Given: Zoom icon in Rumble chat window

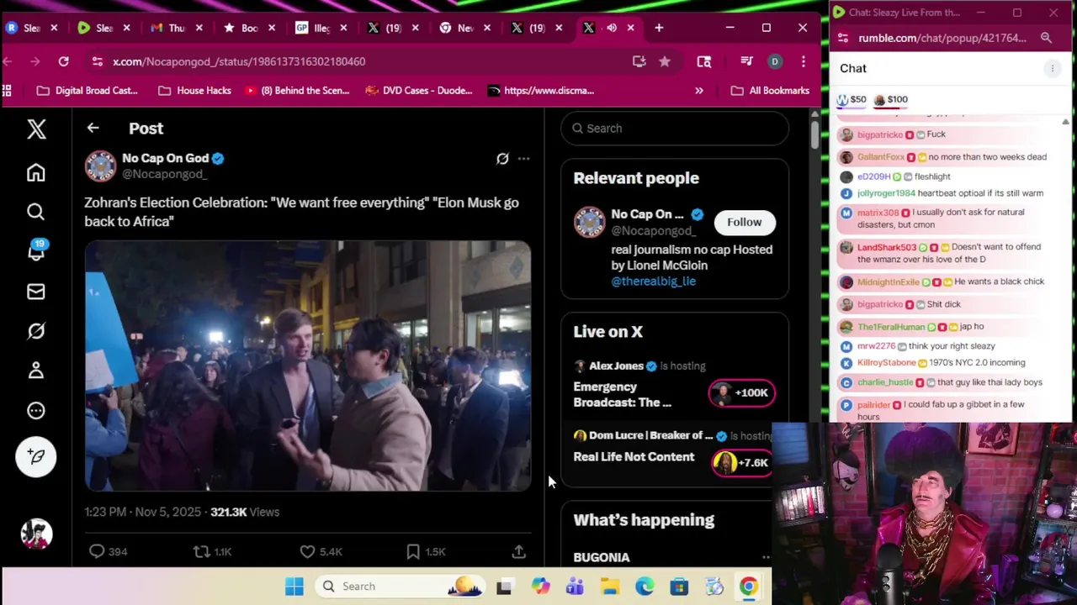Looking at the screenshot, I should coord(1046,38).
